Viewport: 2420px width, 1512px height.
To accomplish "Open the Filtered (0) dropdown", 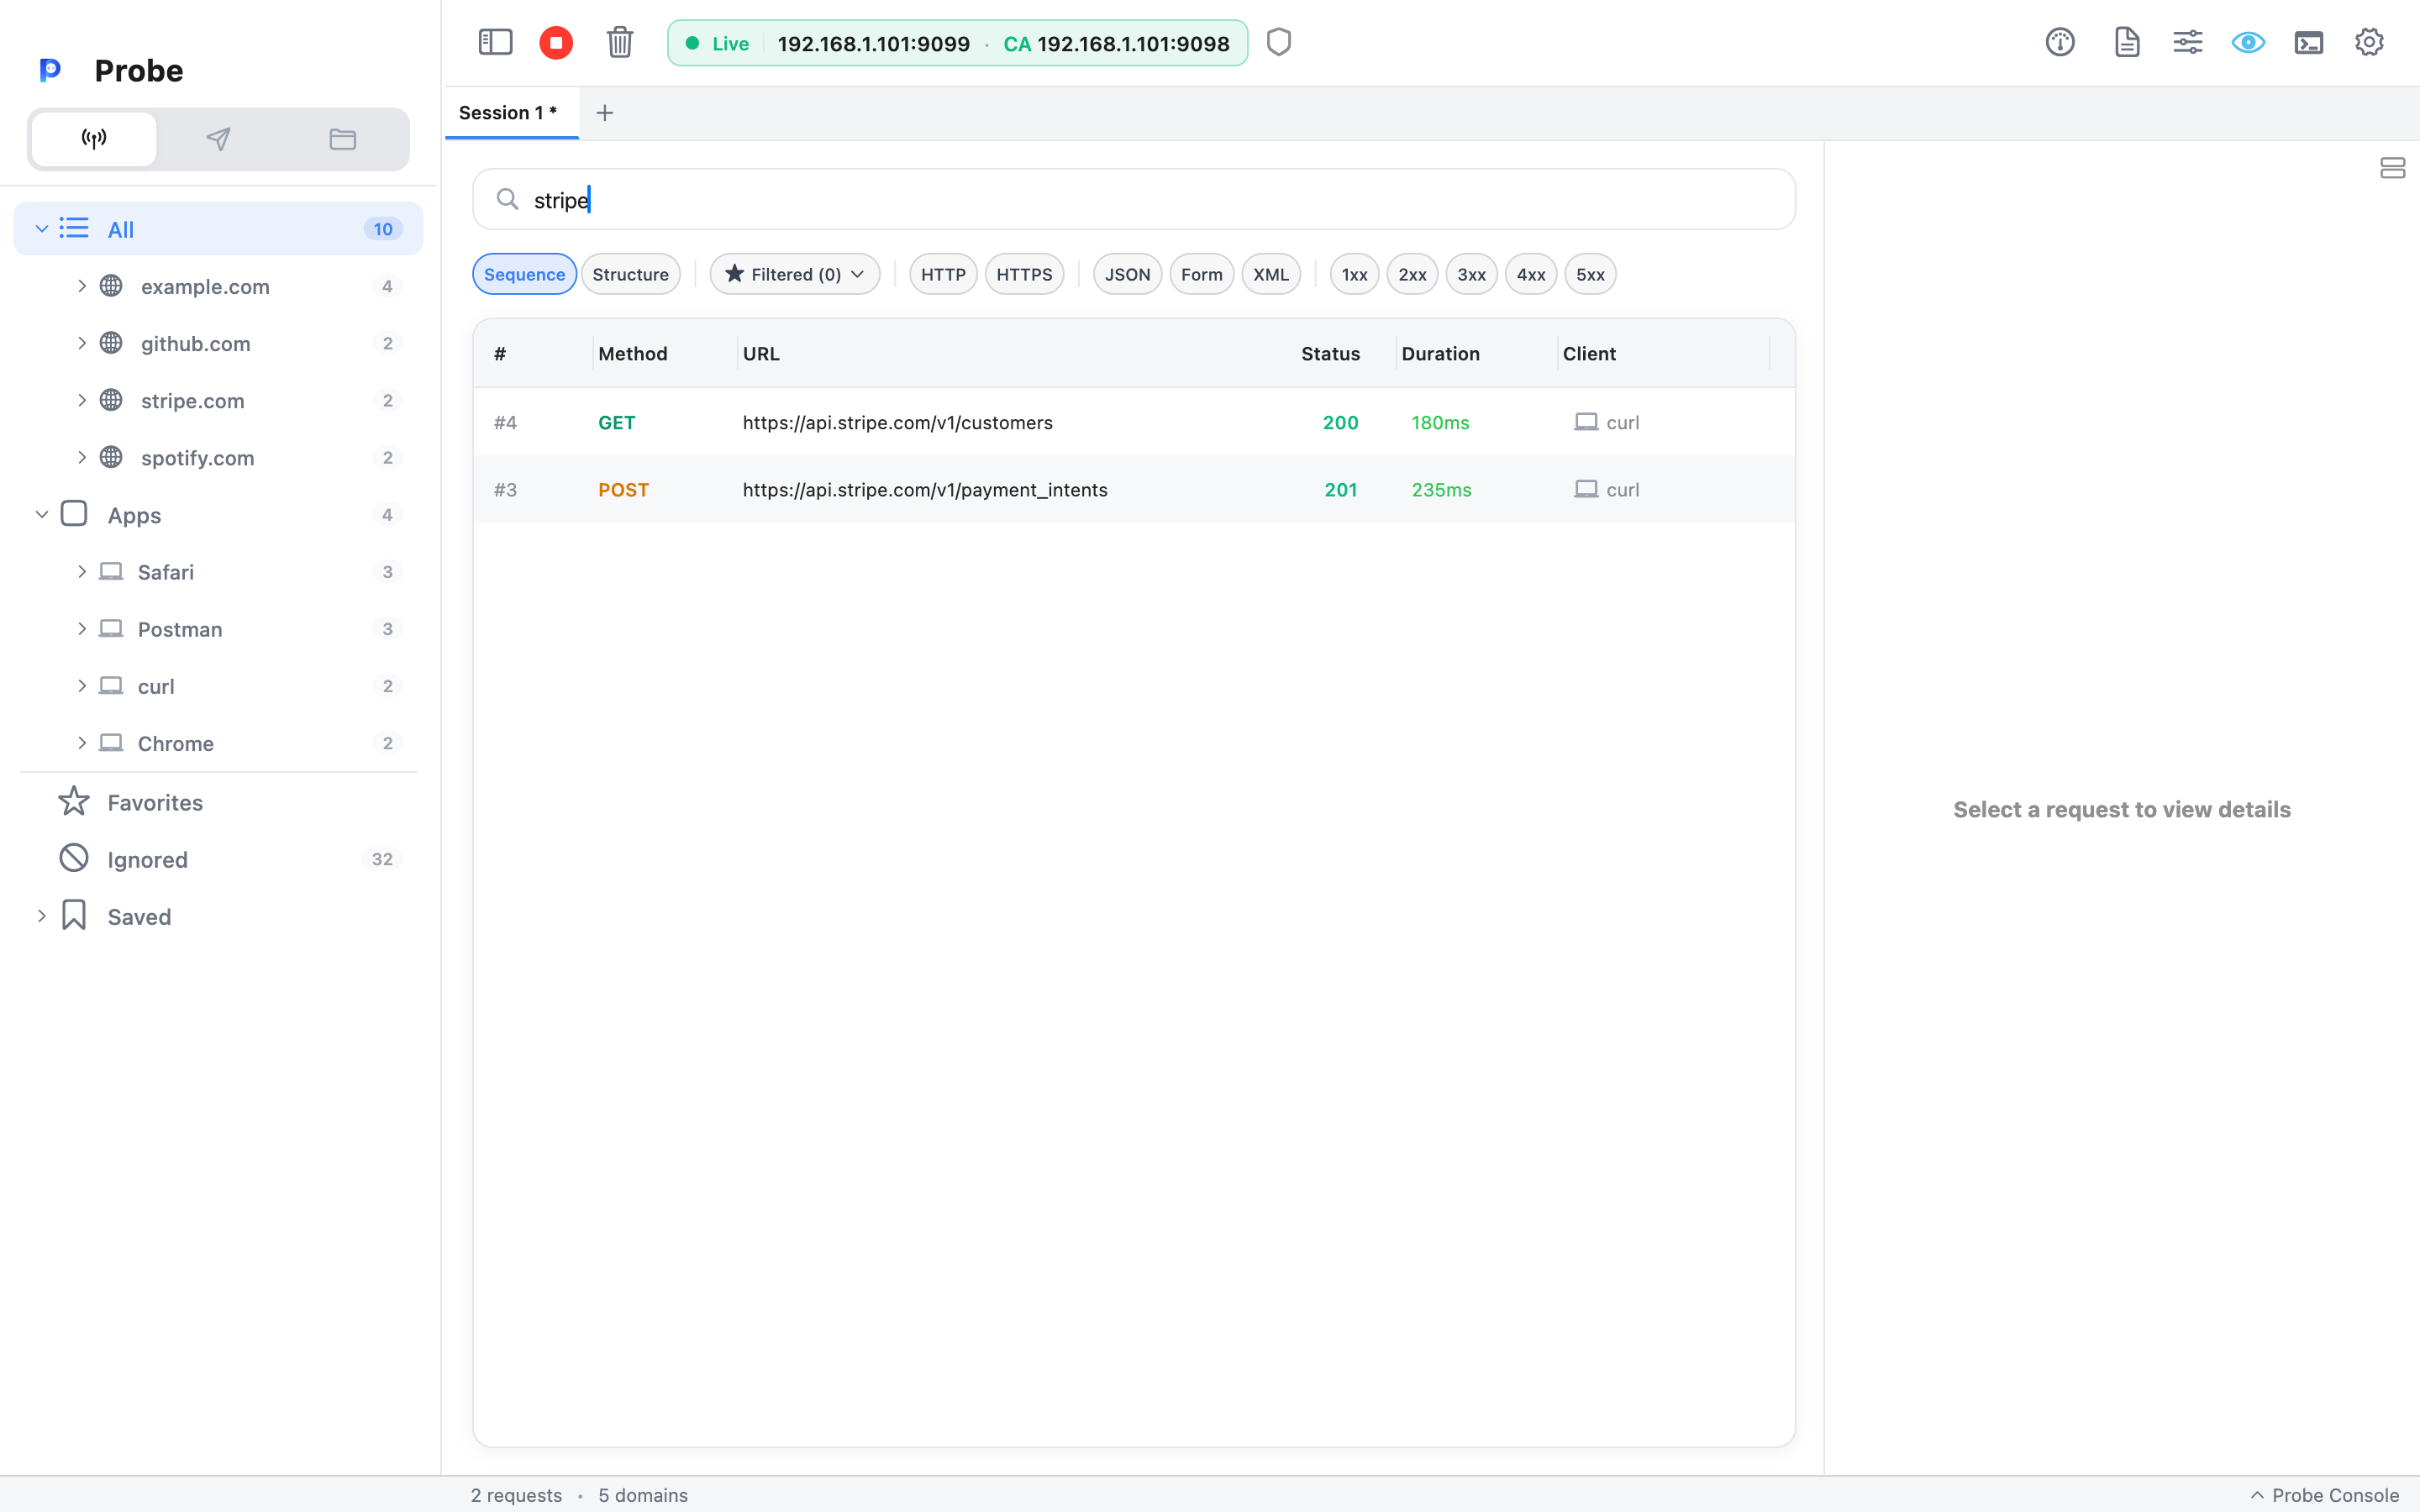I will pos(795,274).
